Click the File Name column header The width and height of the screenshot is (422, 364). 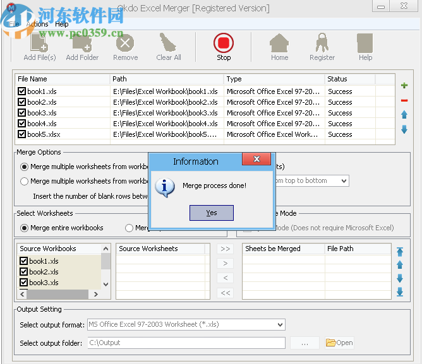[x=63, y=79]
